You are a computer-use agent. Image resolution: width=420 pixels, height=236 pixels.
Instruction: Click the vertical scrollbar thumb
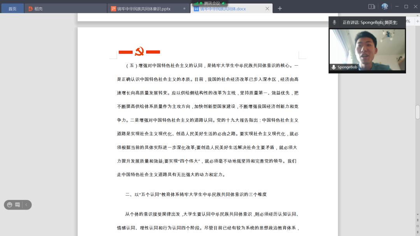coord(417,112)
